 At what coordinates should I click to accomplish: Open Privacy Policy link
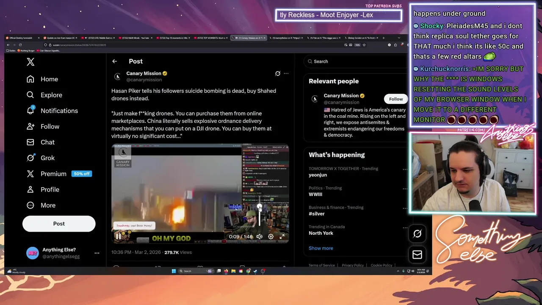tap(353, 265)
